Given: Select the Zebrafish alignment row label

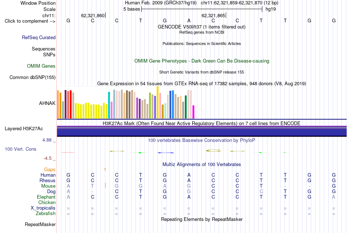Looking at the screenshot, I should click(45, 214).
